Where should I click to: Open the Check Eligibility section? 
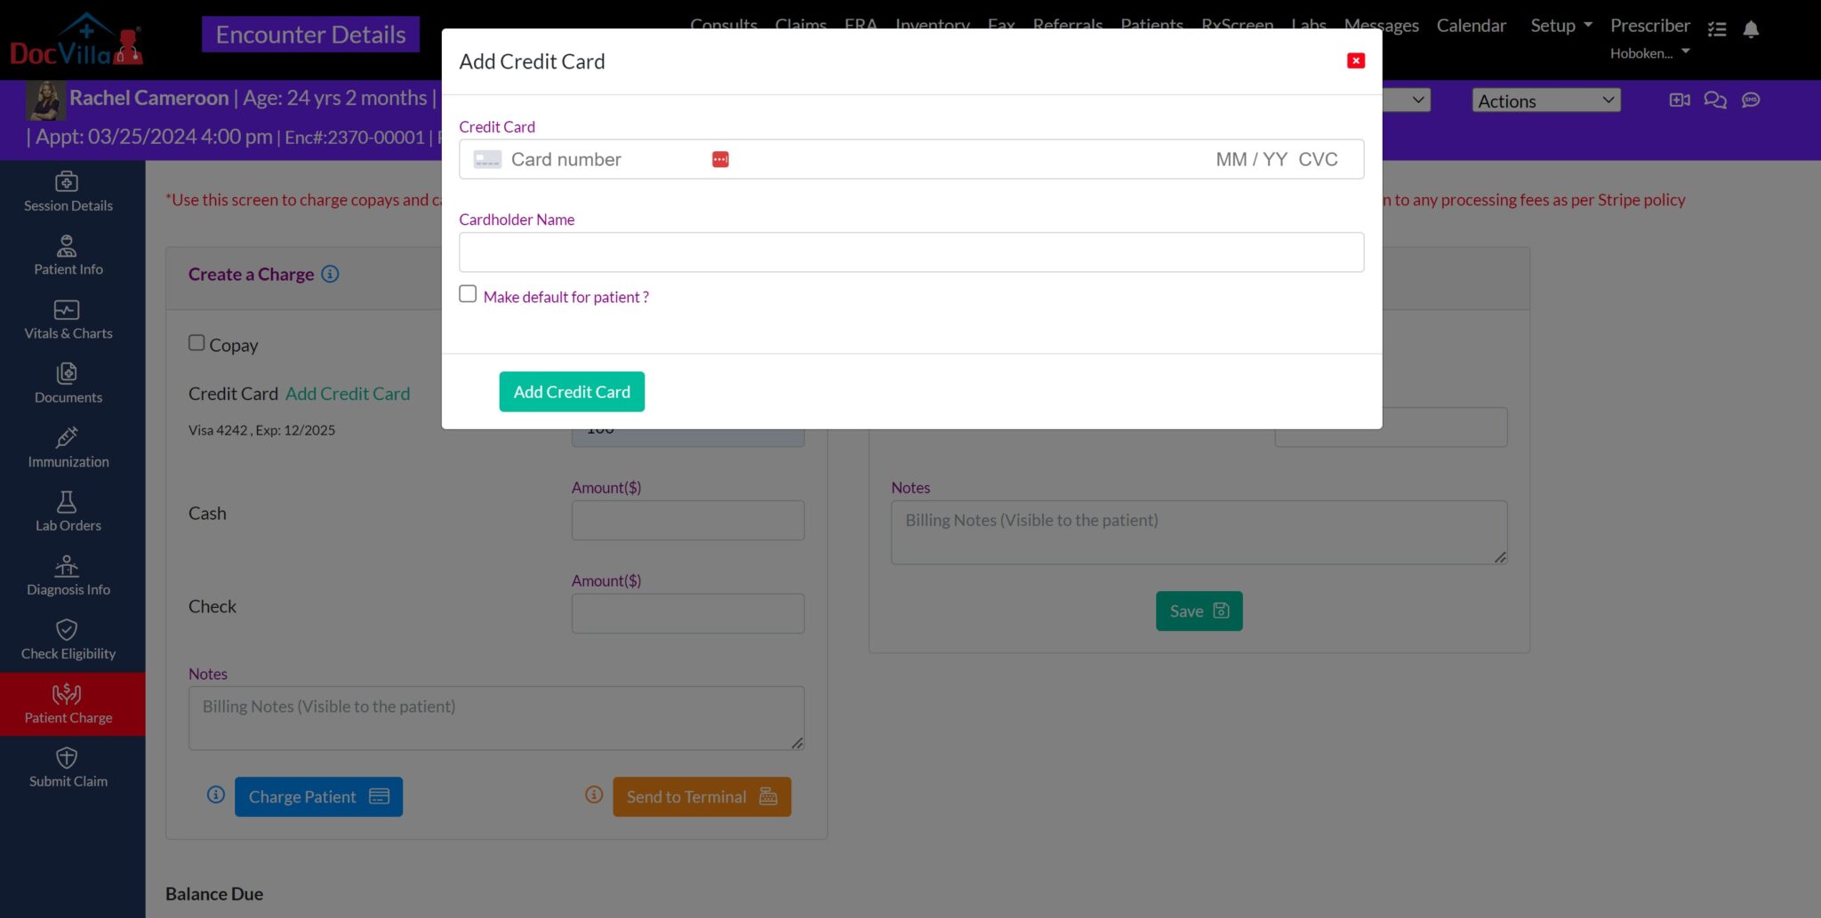[x=68, y=640]
